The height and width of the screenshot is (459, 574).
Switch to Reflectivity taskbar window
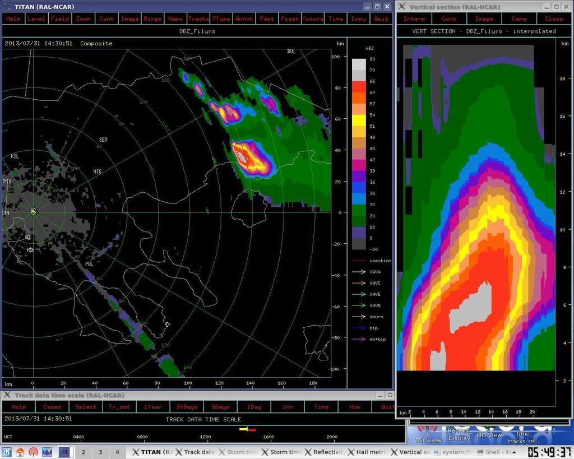coord(324,452)
